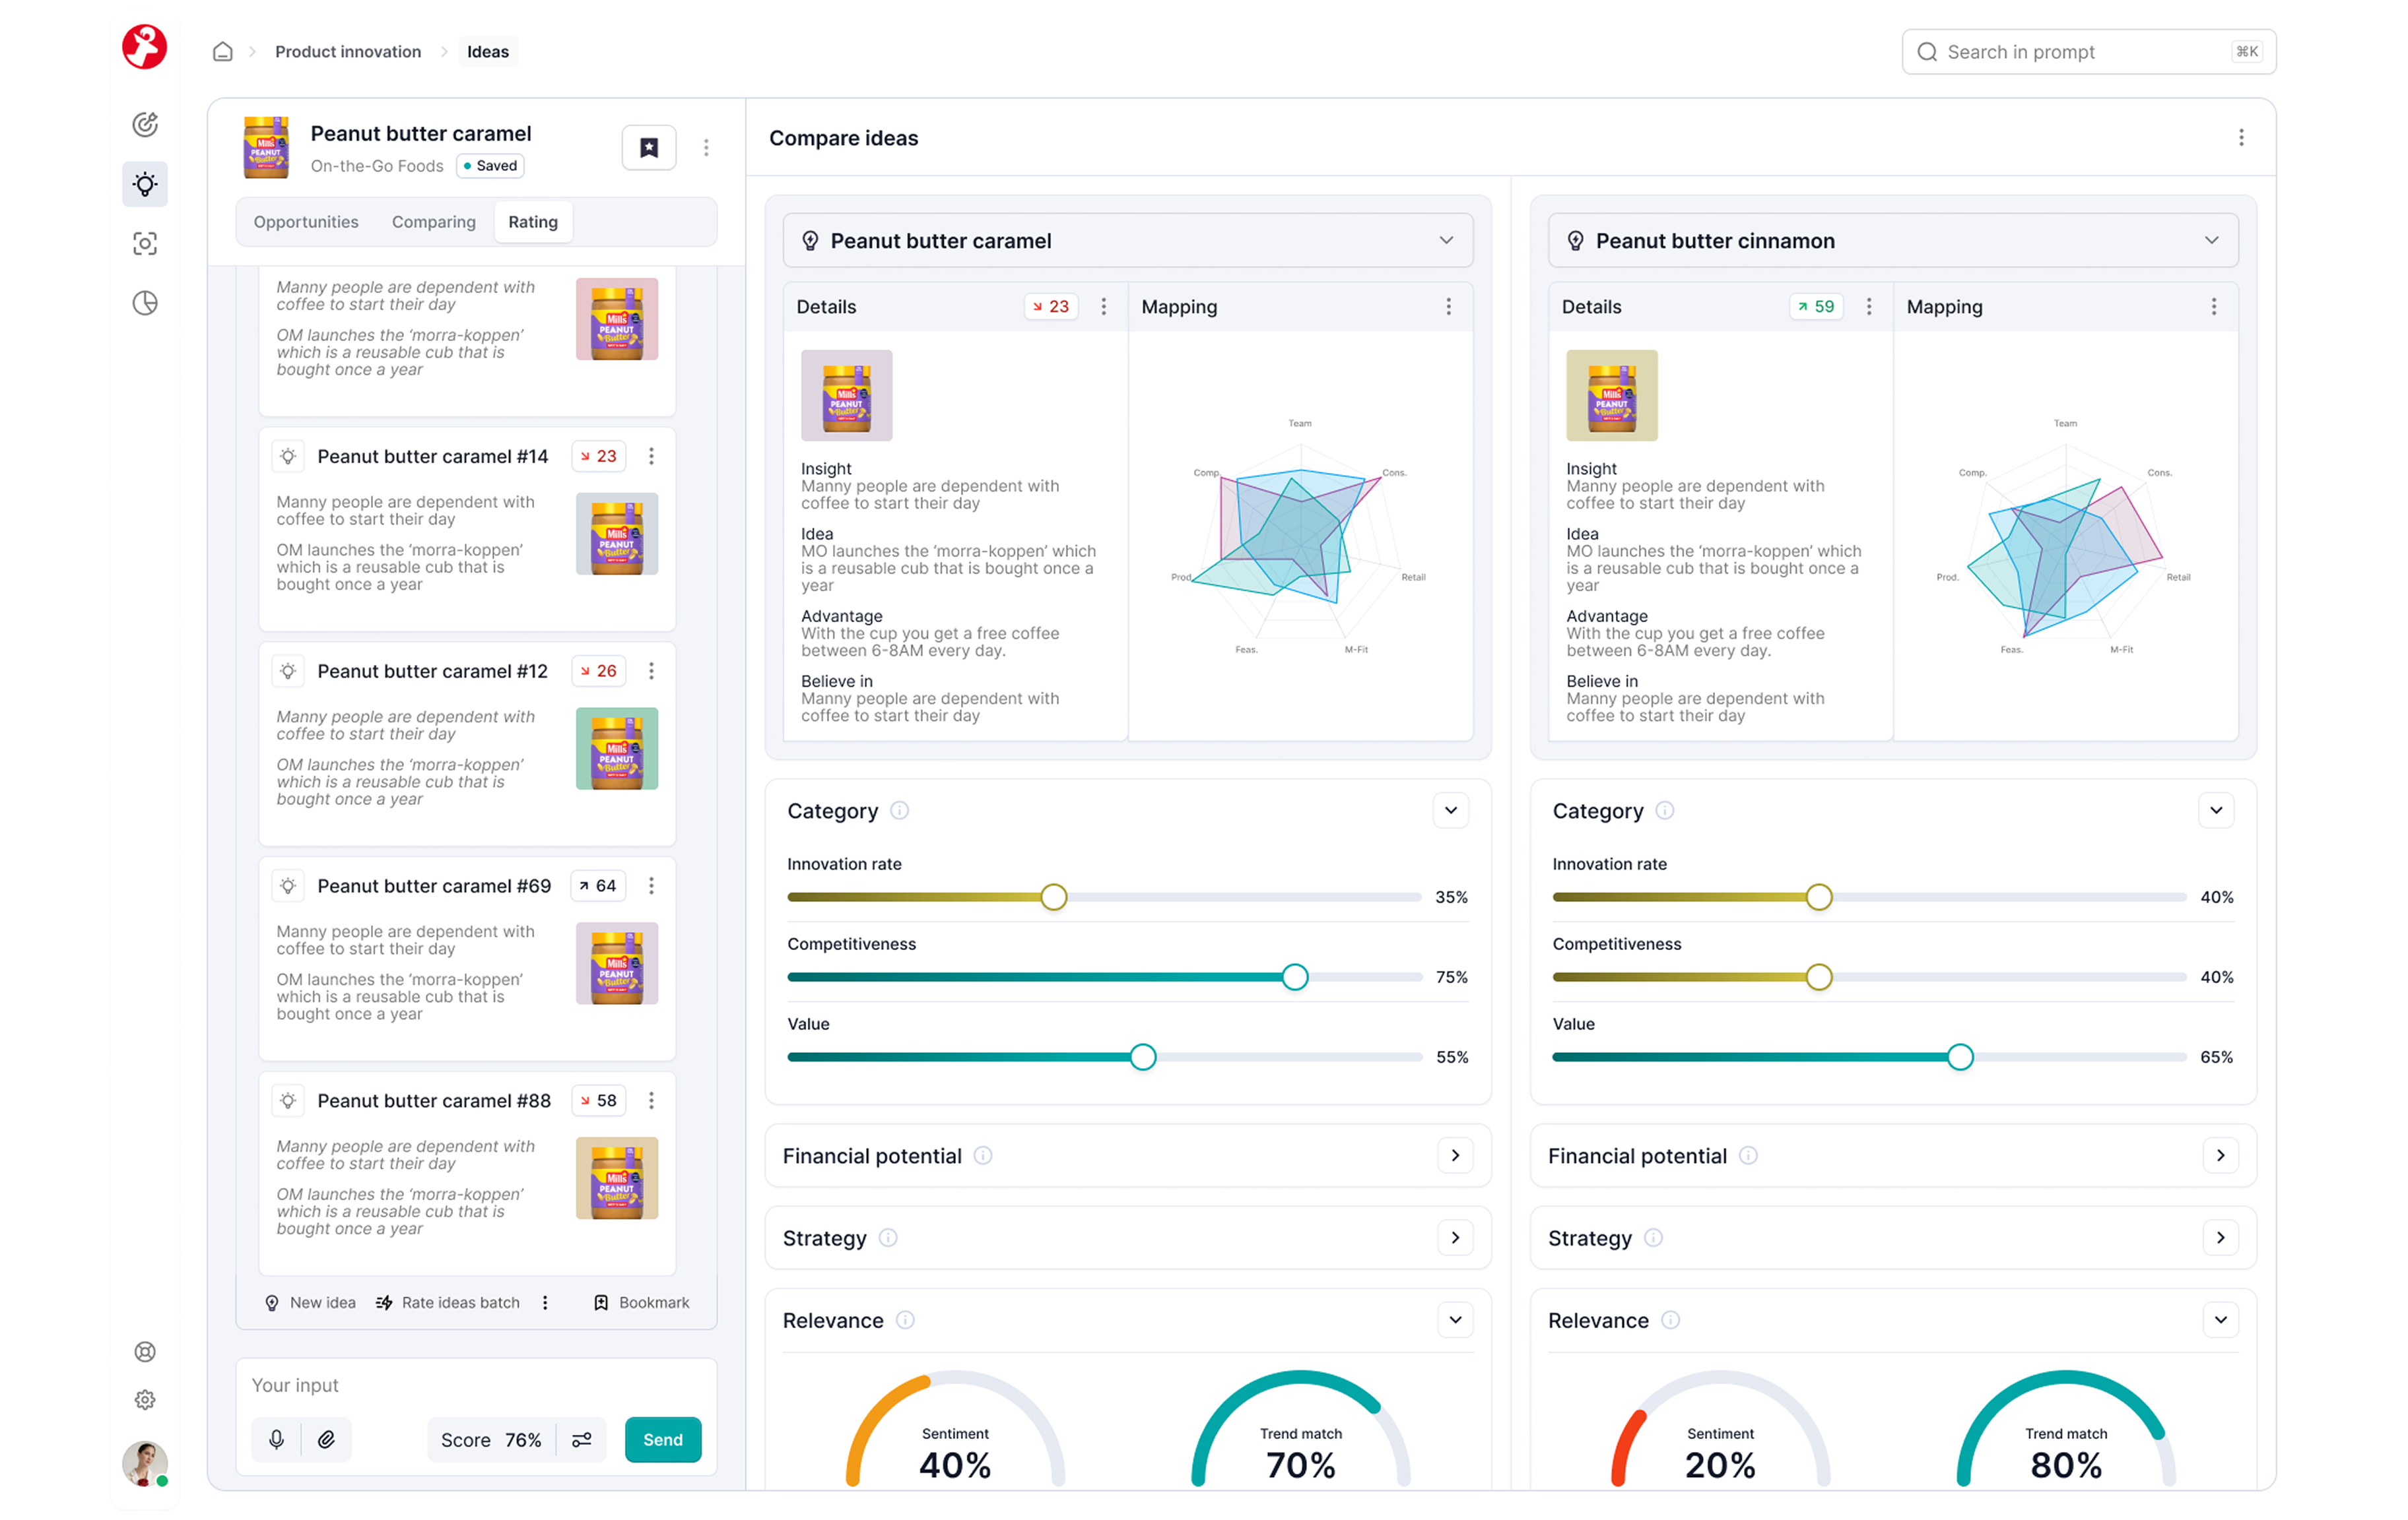Click the home breadcrumb icon
2408x1520 pixels.
click(x=223, y=52)
